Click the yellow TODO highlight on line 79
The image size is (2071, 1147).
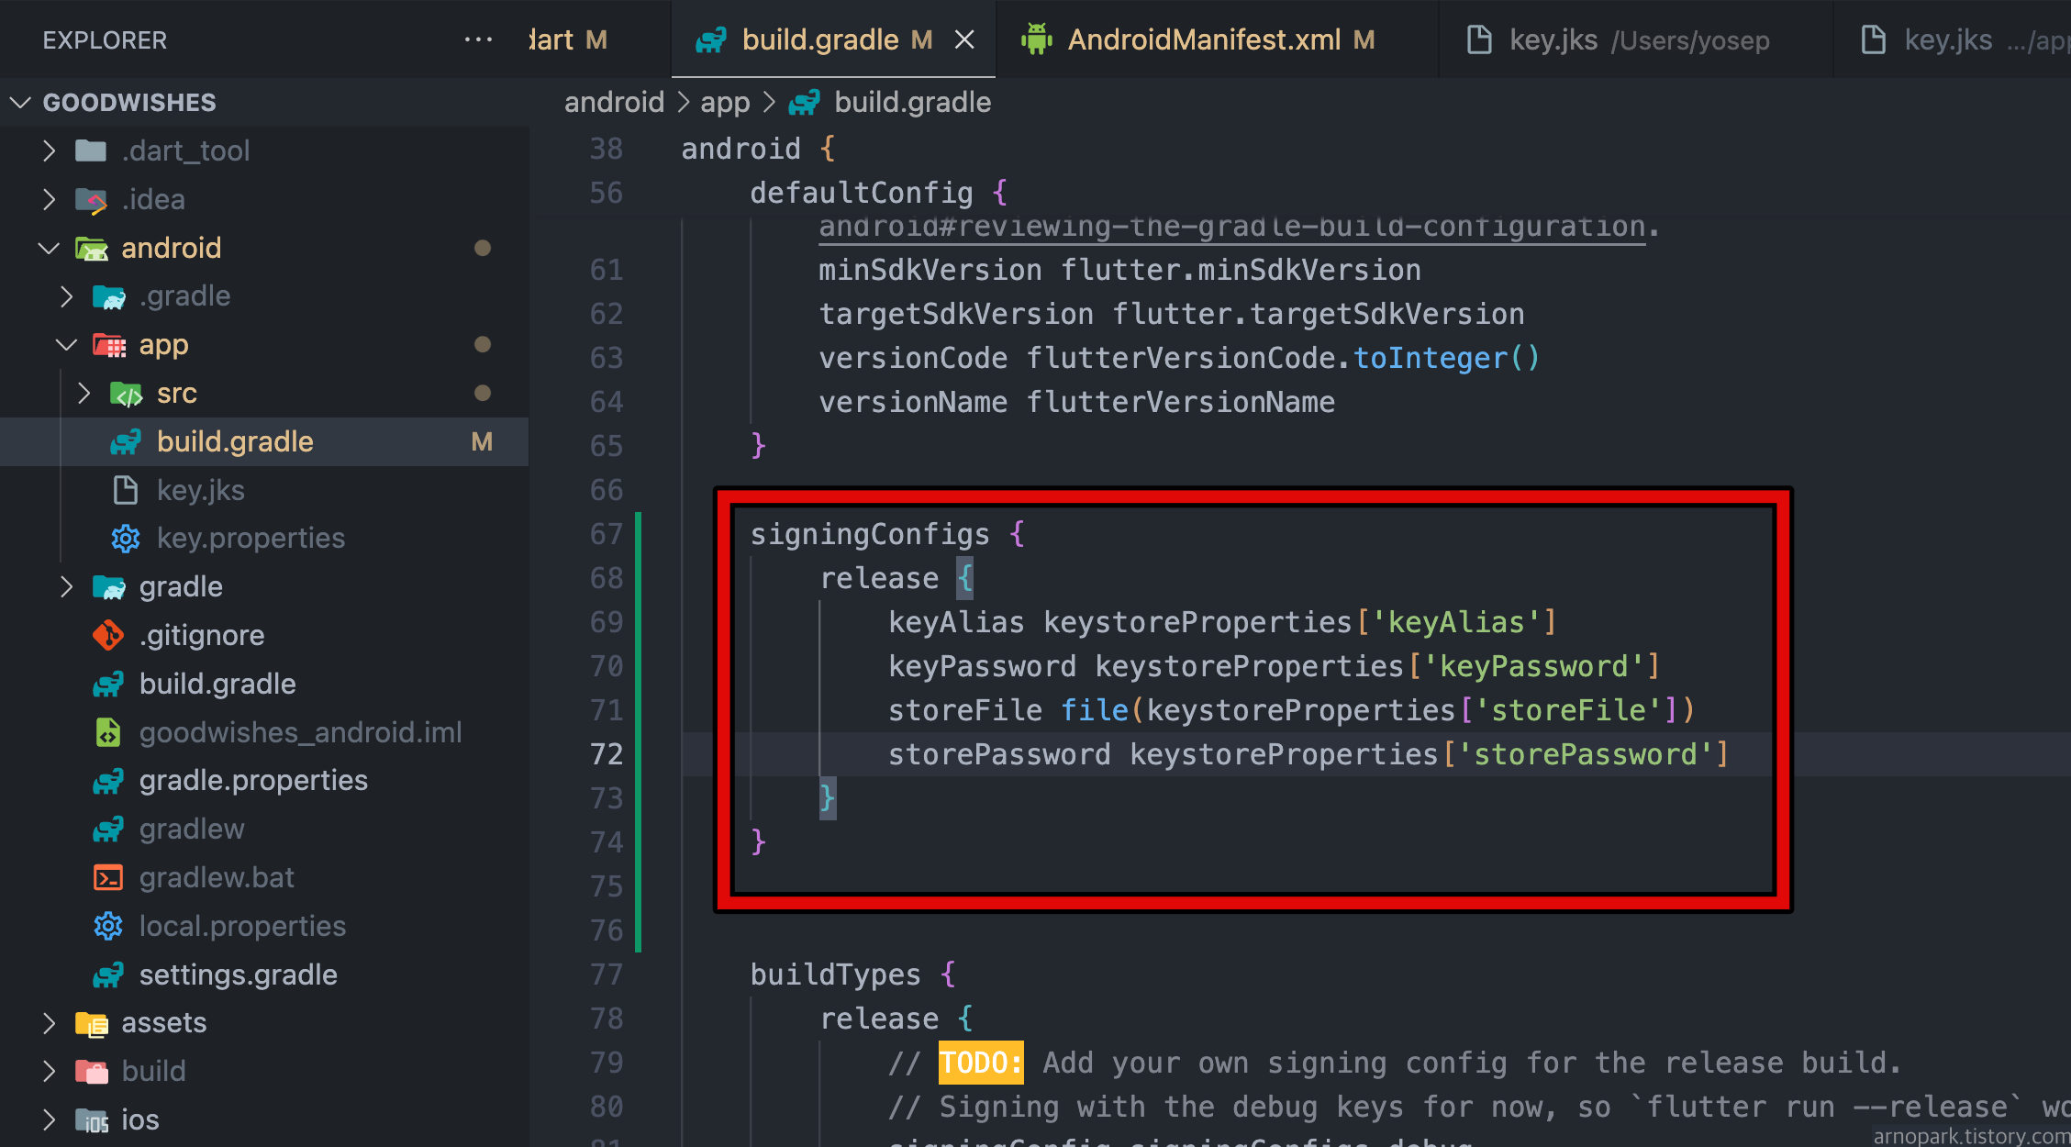[980, 1063]
